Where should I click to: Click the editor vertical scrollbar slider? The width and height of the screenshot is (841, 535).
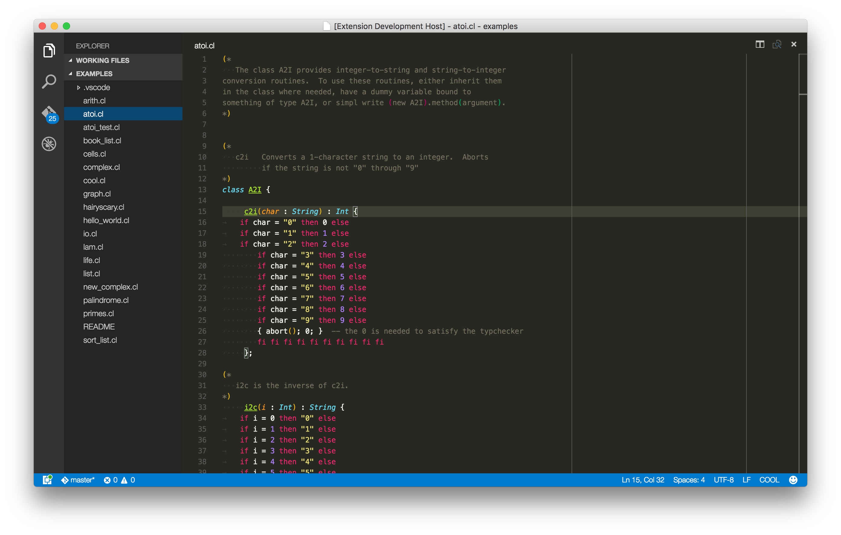803,74
